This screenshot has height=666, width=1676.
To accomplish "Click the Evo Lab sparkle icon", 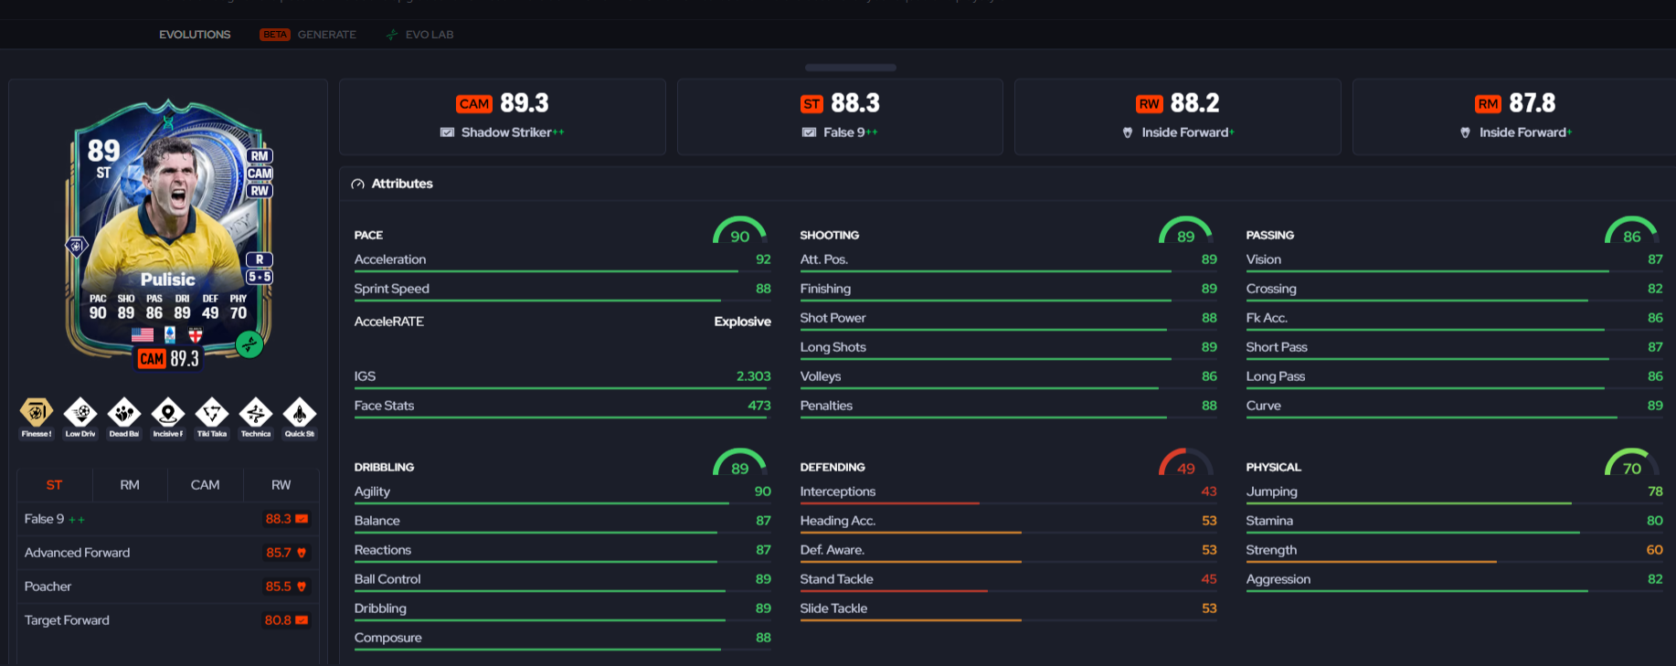I will (x=392, y=35).
